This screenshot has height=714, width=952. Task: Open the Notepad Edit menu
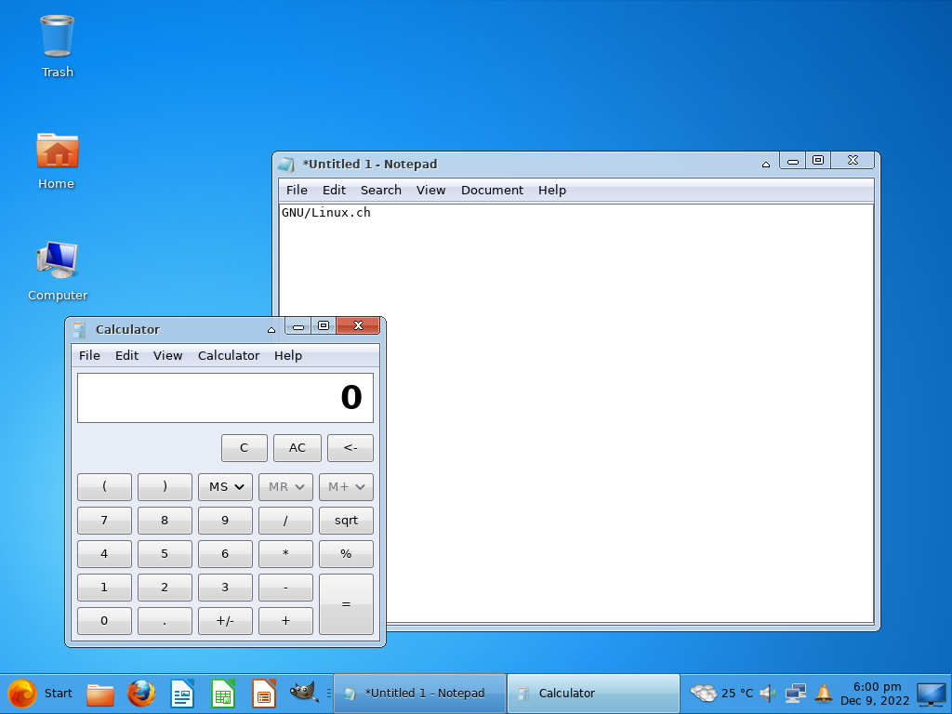(x=334, y=190)
